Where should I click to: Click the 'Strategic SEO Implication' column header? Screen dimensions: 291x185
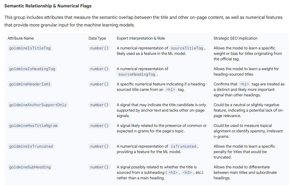click(x=236, y=38)
